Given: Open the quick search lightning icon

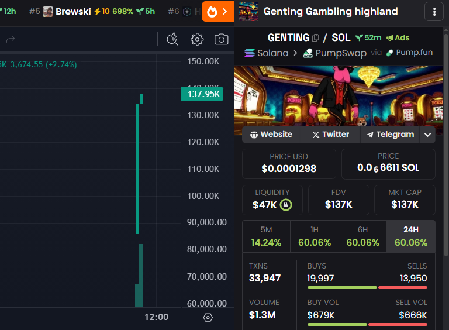Looking at the screenshot, I should (172, 39).
